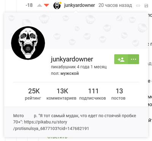Click the -18 comment rating score

click(29, 5)
